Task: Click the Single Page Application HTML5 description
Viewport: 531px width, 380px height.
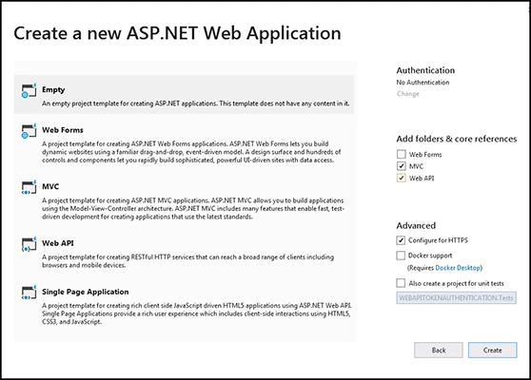Action: 197,313
